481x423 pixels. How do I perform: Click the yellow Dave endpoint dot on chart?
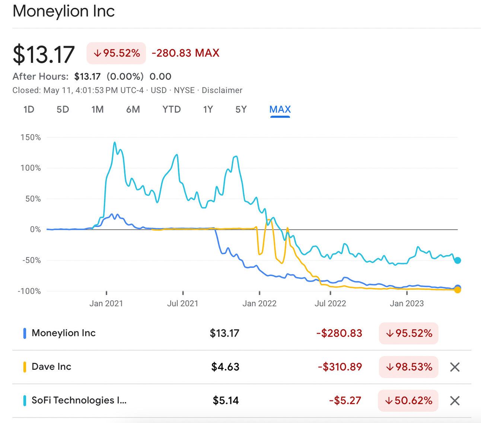(458, 289)
